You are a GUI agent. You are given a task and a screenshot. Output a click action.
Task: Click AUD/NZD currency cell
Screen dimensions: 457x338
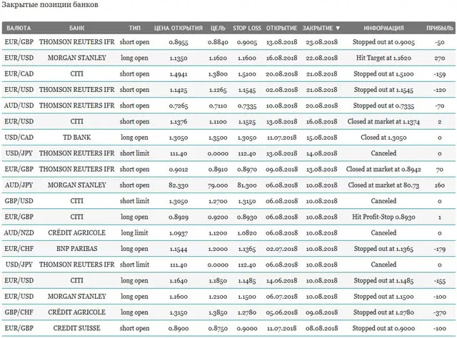[19, 233]
